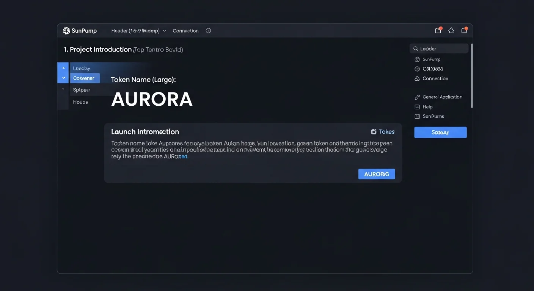Click the small arrow beside Sptpger
The height and width of the screenshot is (291, 534).
(63, 89)
